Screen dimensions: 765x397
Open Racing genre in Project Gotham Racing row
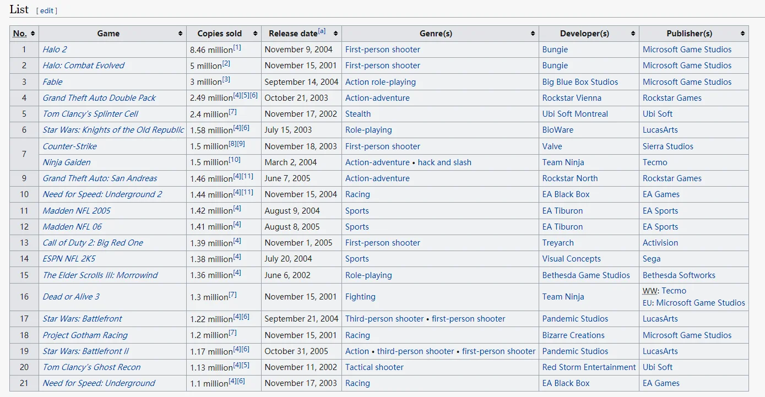click(x=357, y=335)
